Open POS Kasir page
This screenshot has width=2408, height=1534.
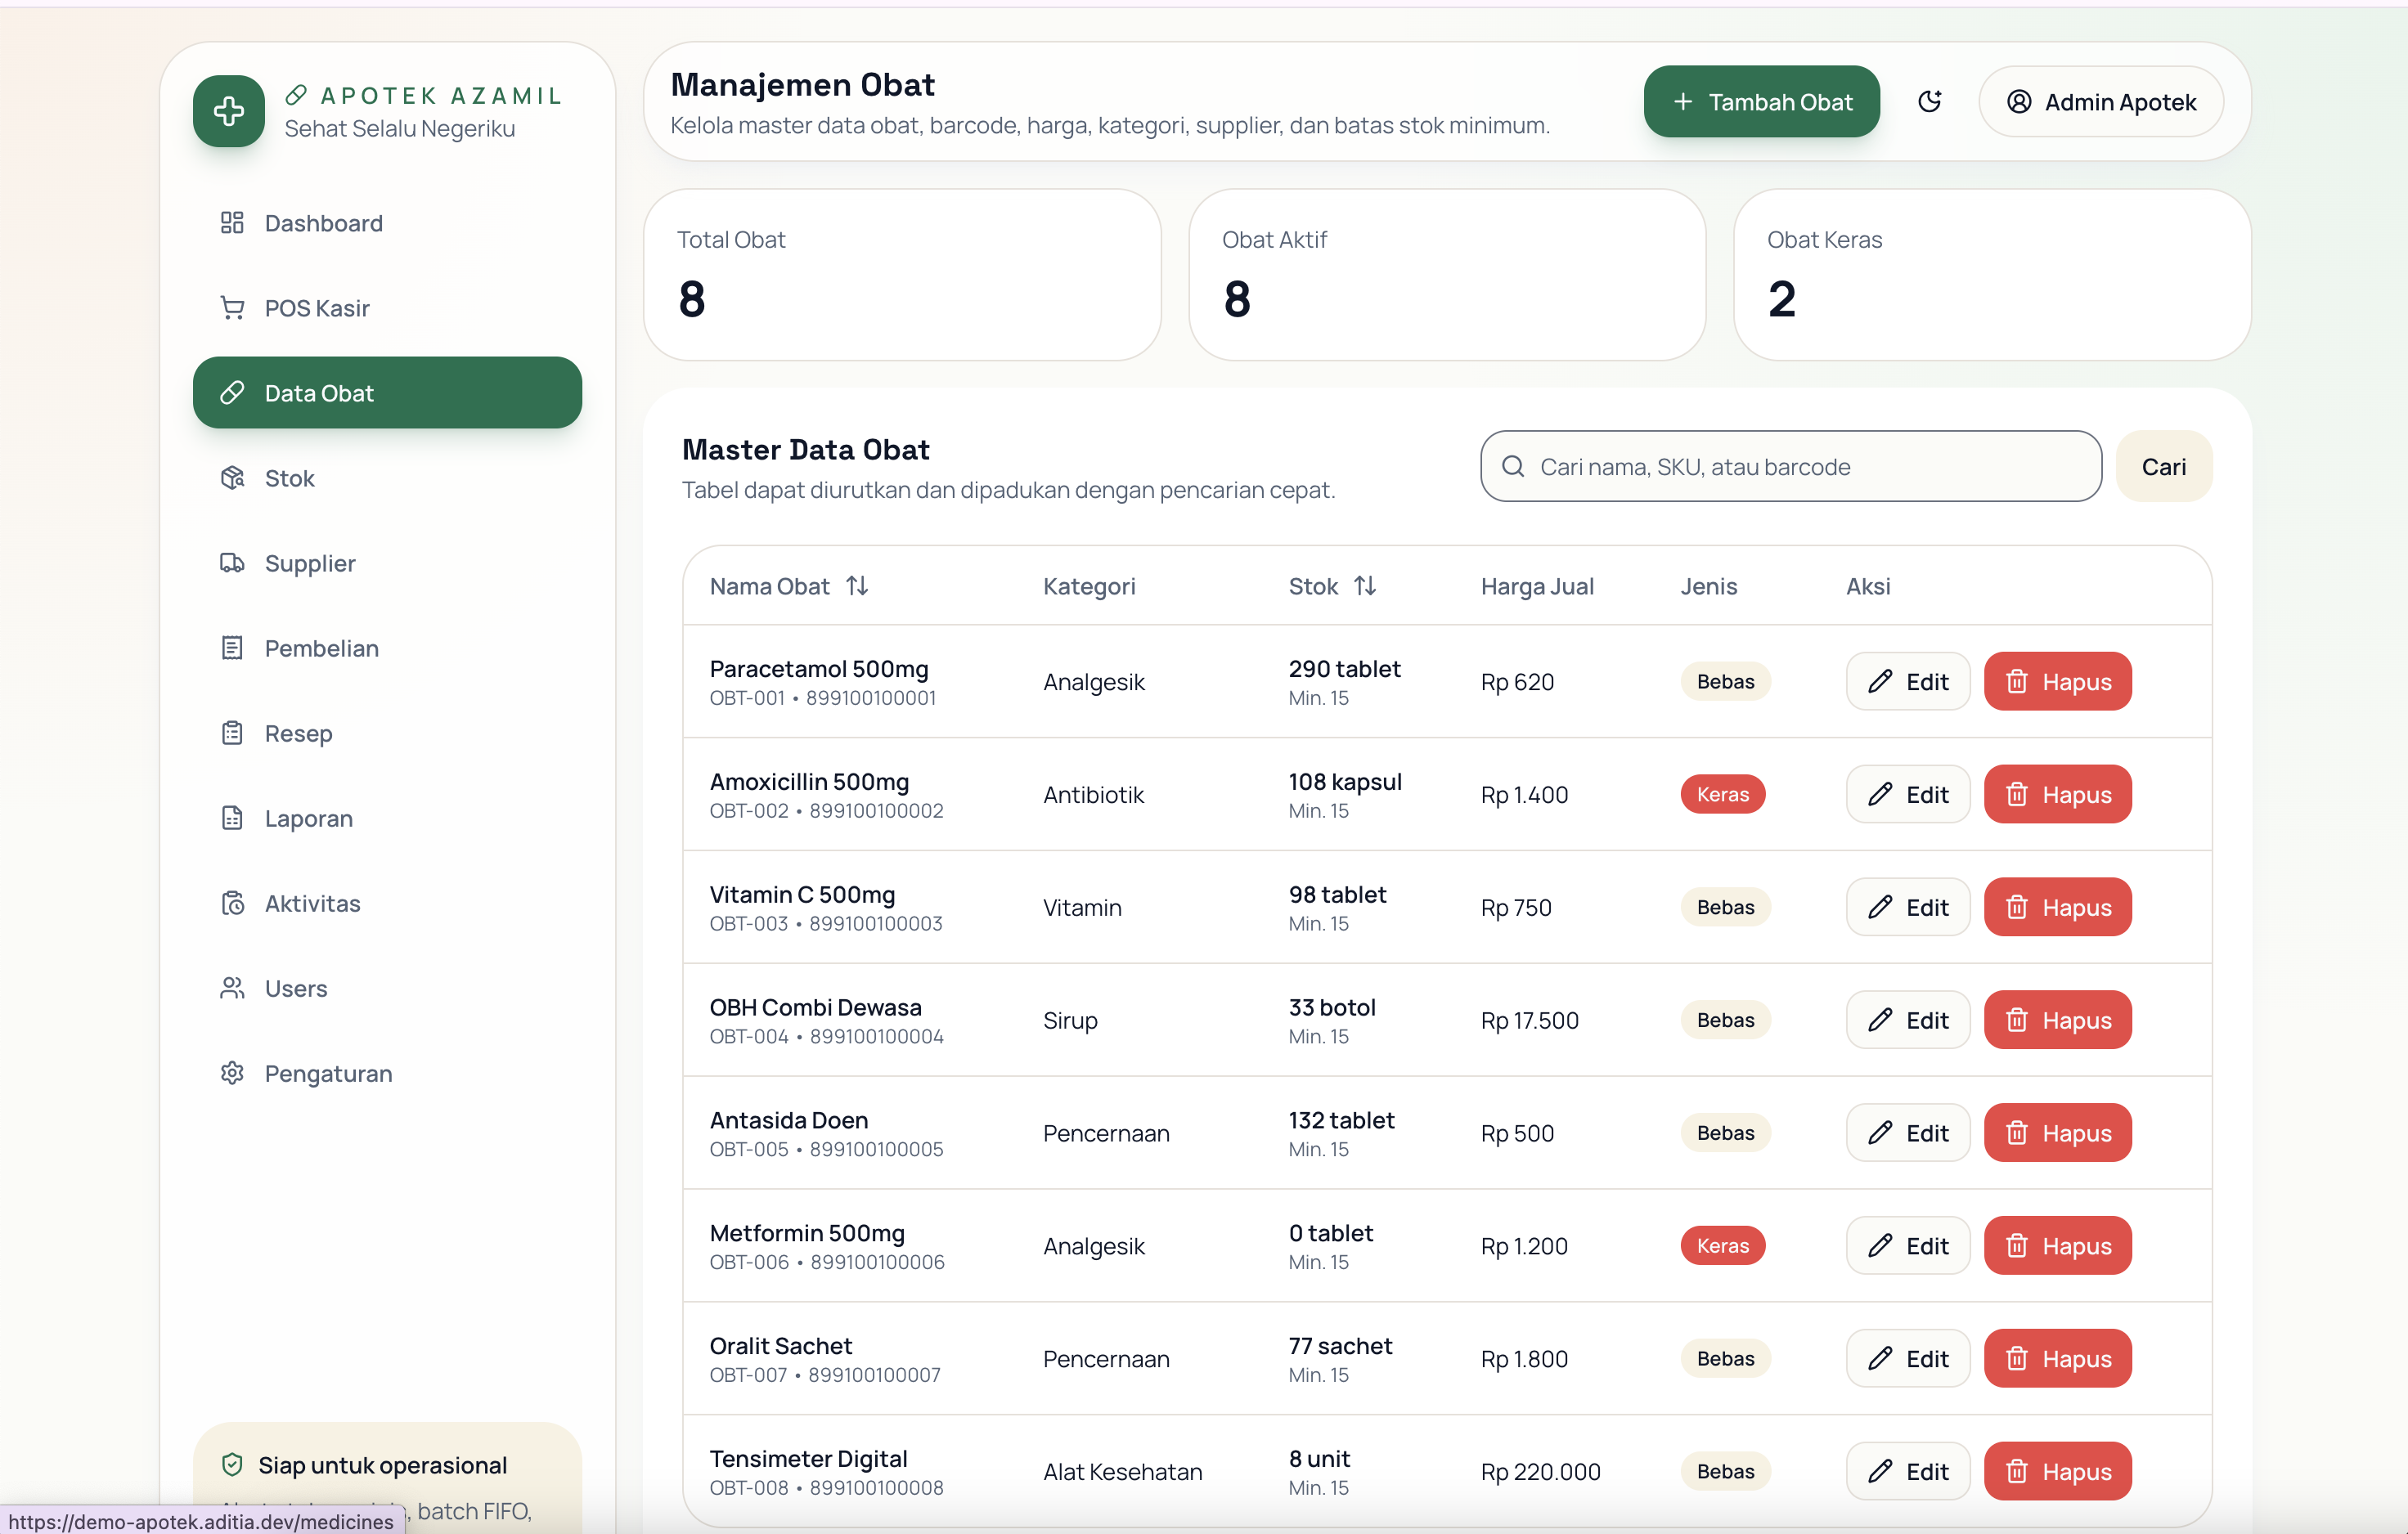pos(316,308)
